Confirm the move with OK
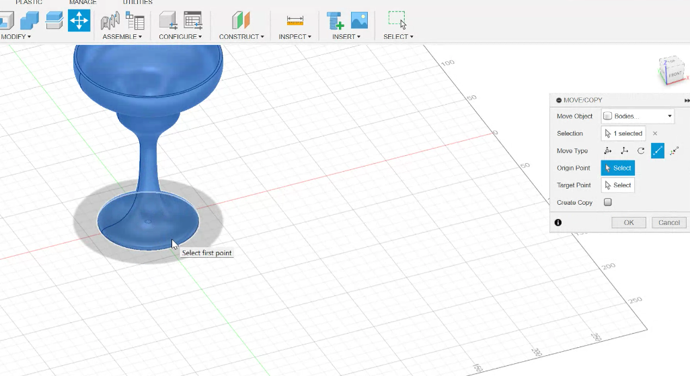Viewport: 690px width, 376px height. pos(629,223)
